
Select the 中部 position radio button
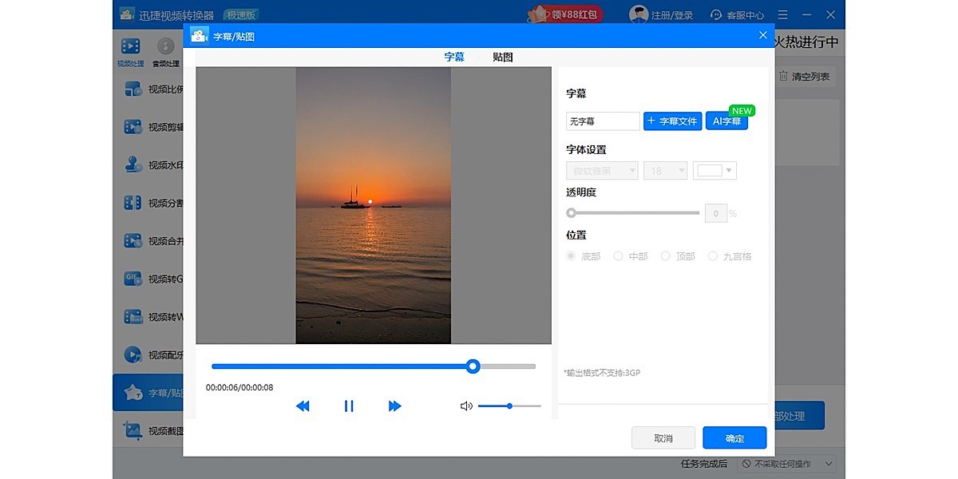tap(619, 255)
